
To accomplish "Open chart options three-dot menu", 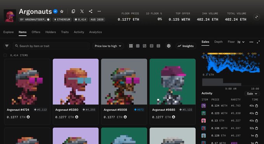I will pyautogui.click(x=251, y=42).
